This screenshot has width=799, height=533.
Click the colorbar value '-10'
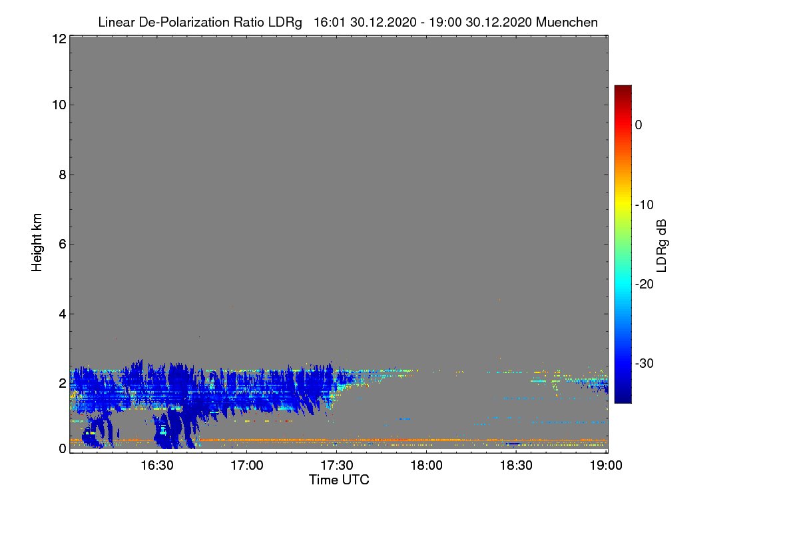(x=645, y=205)
